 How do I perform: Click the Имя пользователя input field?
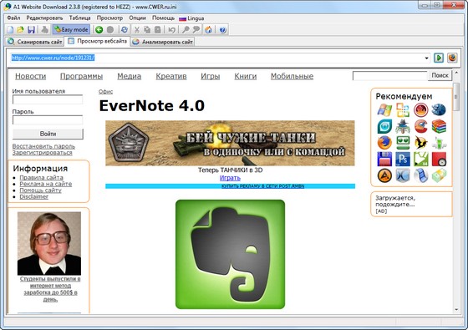click(48, 99)
